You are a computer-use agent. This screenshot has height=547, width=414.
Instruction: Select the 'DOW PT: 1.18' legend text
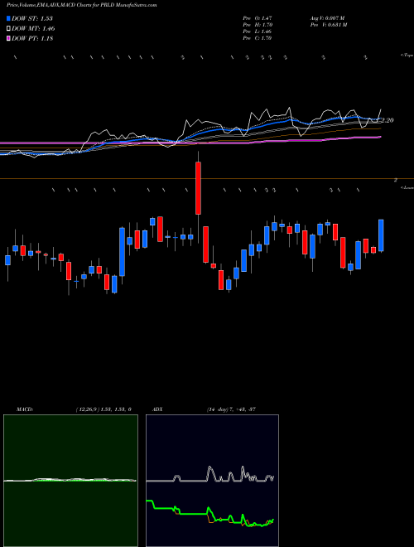pos(32,39)
